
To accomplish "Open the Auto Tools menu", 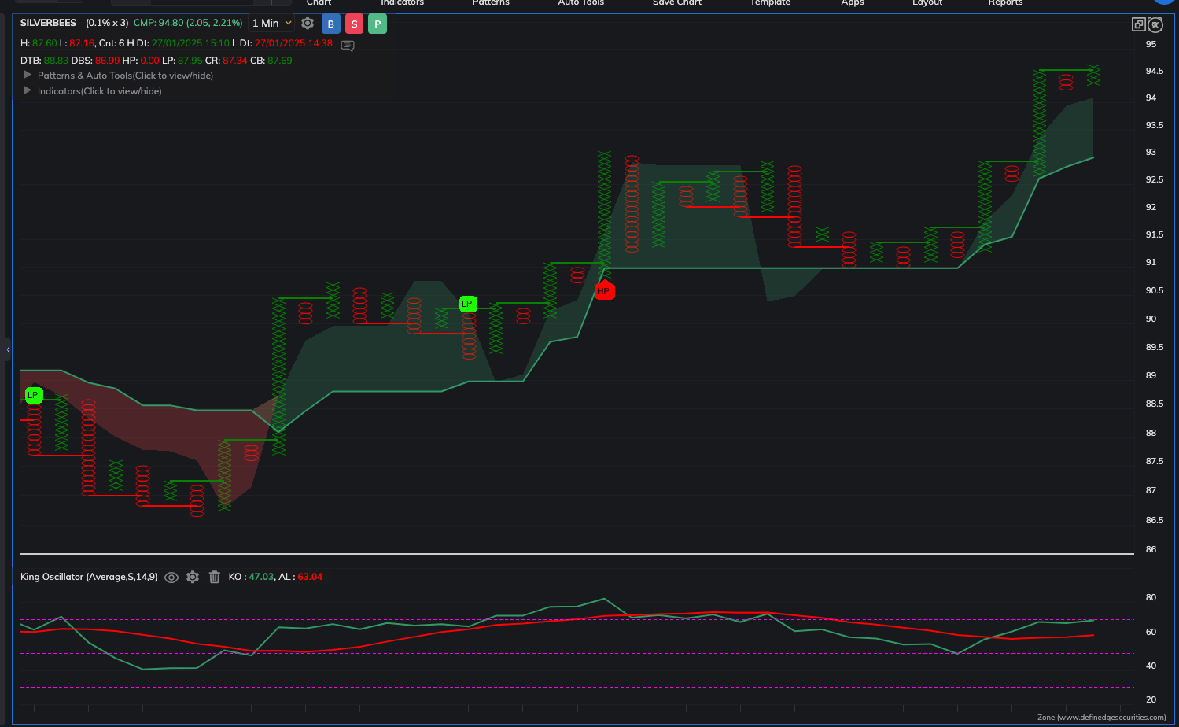I will click(x=580, y=3).
